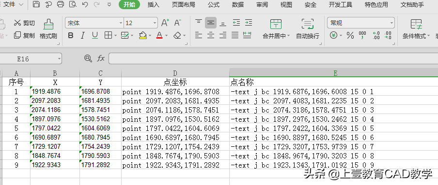438x185 pixels.
Task: Click the distributed alignment icon
Action: click(x=247, y=35)
